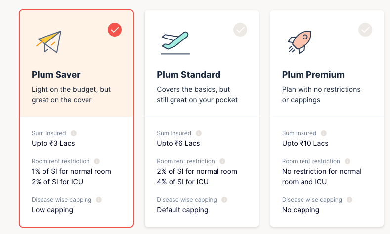
Task: Click the 'Upto ₹10 Lacs' sum insured text
Action: [x=305, y=143]
